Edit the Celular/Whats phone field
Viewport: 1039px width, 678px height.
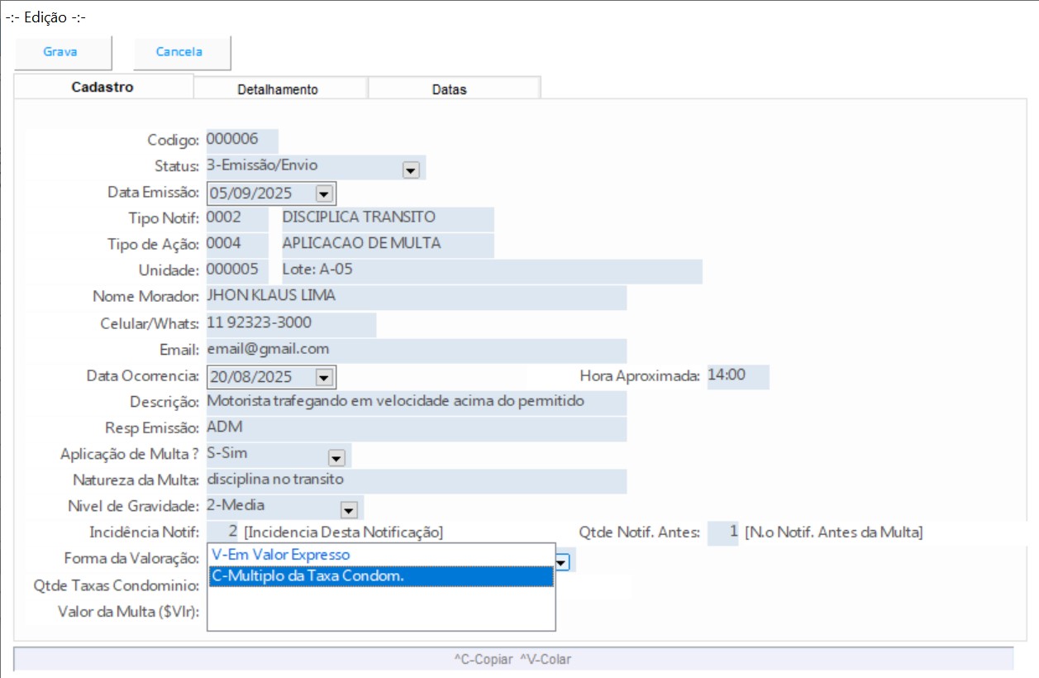[x=290, y=322]
